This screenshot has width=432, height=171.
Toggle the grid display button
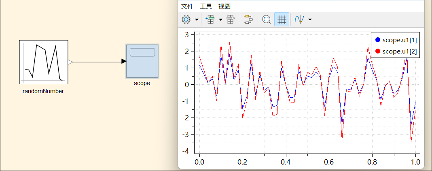click(x=282, y=19)
